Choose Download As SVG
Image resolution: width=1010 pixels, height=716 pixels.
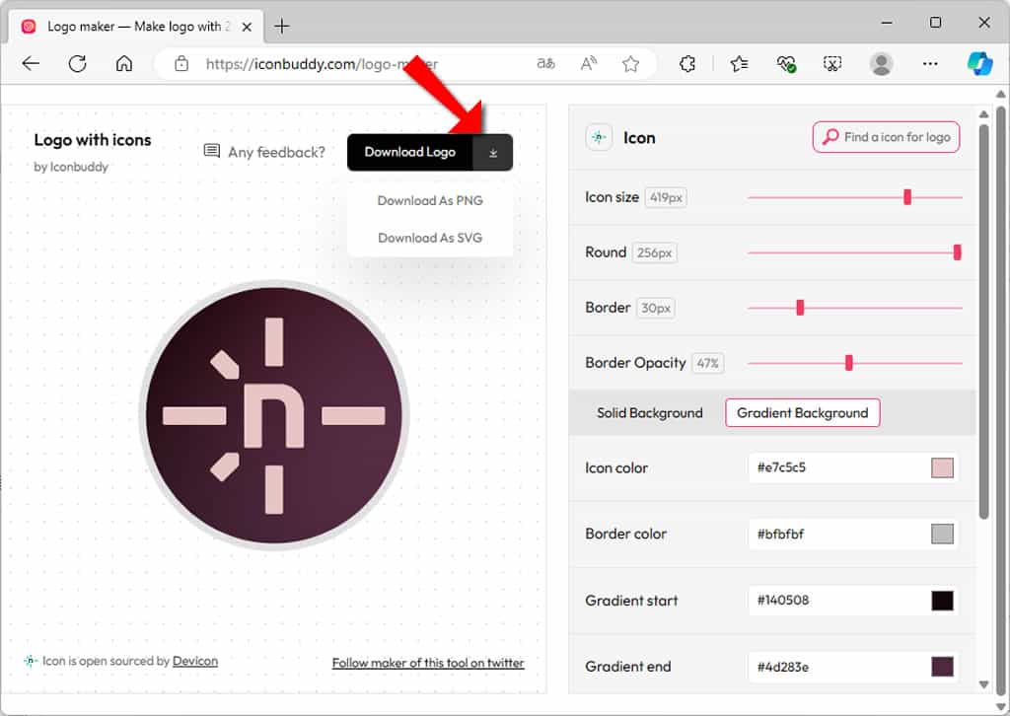(430, 238)
